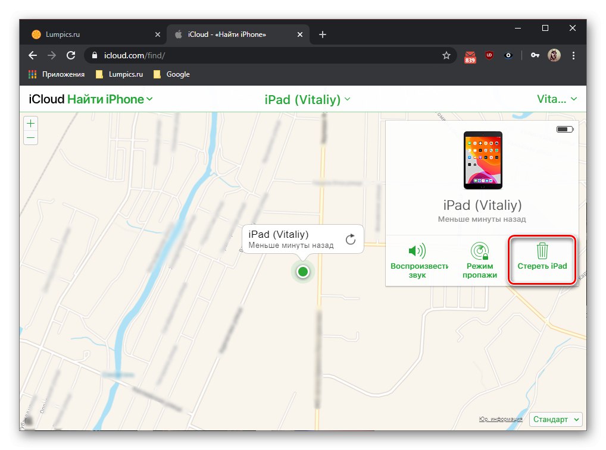Viewport: 606px width, 450px height.
Task: Select the iCloud «Найти iPhone» tab
Action: [238, 34]
